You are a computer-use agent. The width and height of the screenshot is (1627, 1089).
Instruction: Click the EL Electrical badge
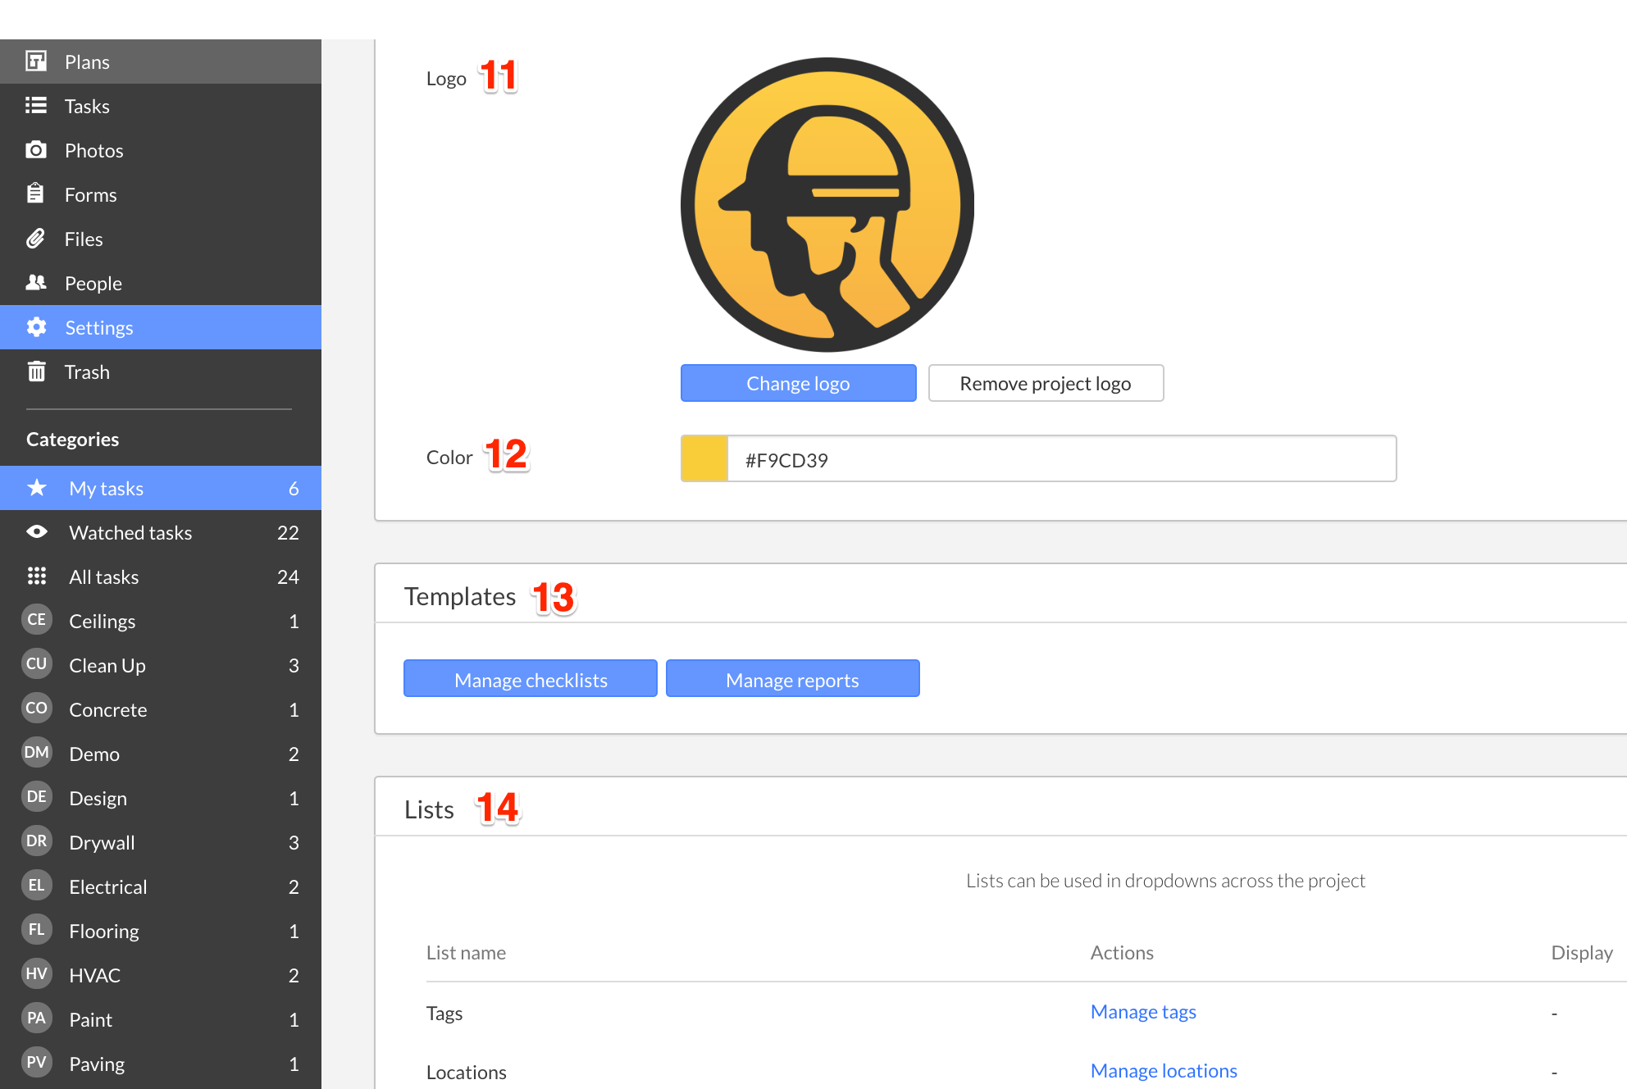pyautogui.click(x=37, y=886)
